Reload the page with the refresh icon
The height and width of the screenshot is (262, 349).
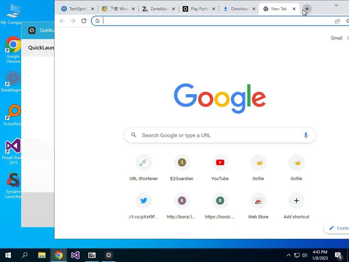[x=84, y=21]
